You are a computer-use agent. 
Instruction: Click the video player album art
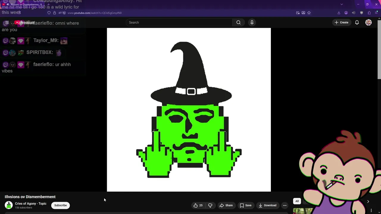pos(189,110)
